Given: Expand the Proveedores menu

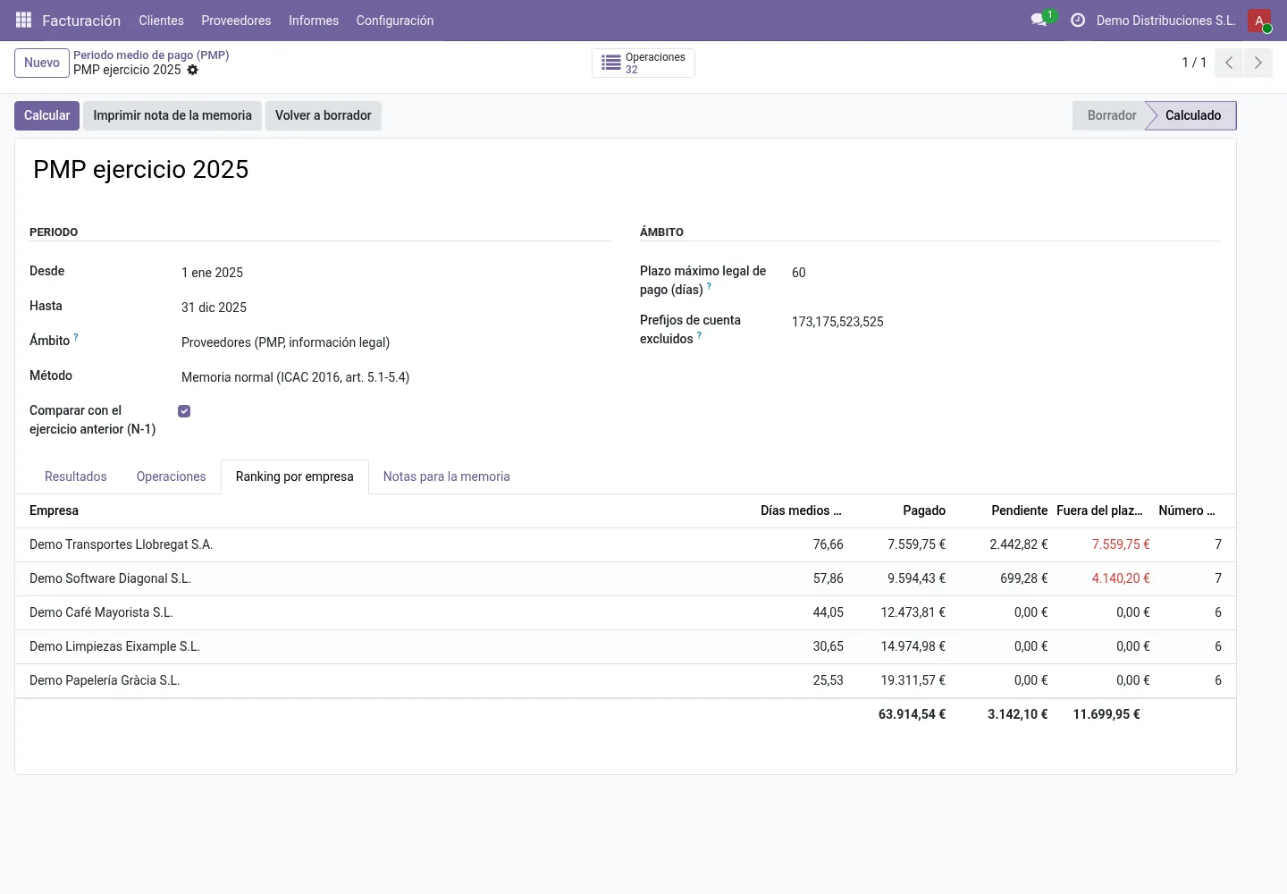Looking at the screenshot, I should [236, 20].
